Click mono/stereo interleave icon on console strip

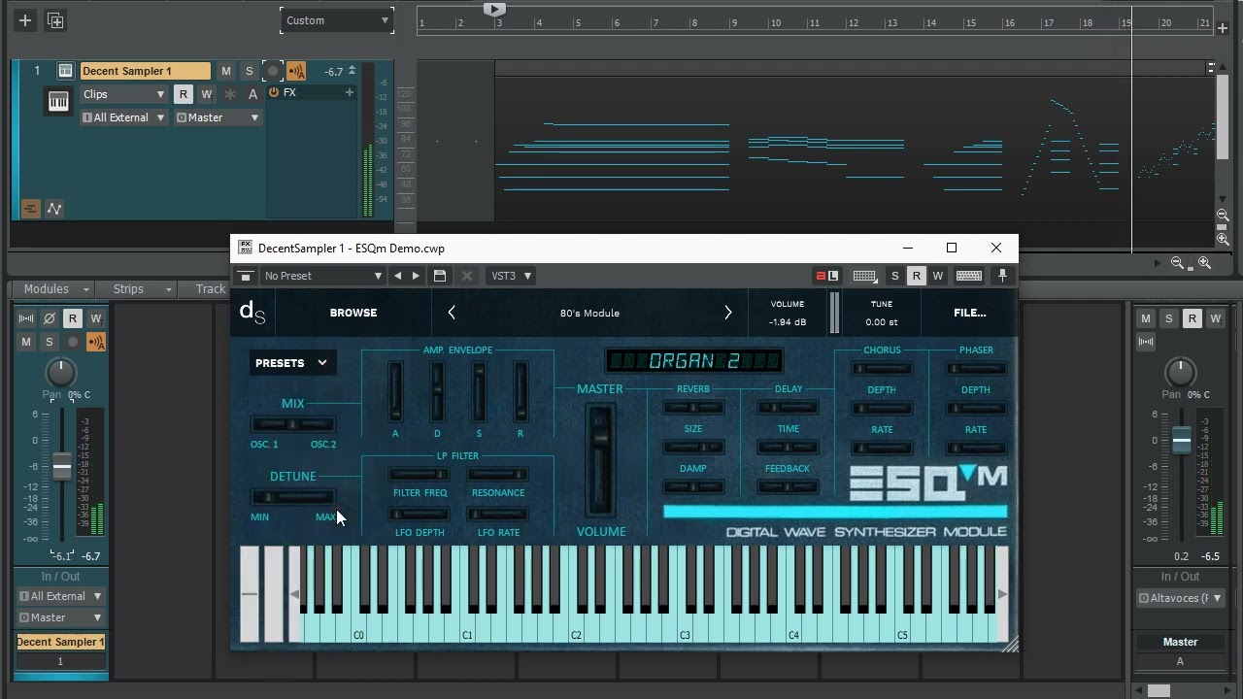pos(26,318)
